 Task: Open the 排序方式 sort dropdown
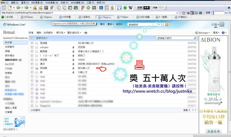pos(42,38)
